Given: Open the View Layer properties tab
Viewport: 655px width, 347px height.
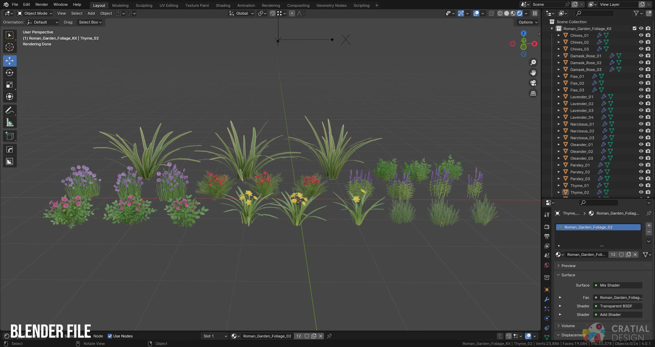Looking at the screenshot, I should pyautogui.click(x=547, y=246).
